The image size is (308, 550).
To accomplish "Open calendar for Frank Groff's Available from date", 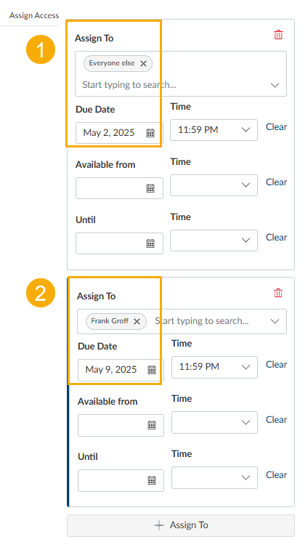I will 152,425.
